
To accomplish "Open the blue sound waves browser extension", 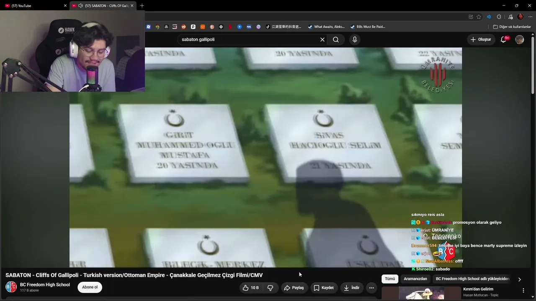I will [x=489, y=17].
